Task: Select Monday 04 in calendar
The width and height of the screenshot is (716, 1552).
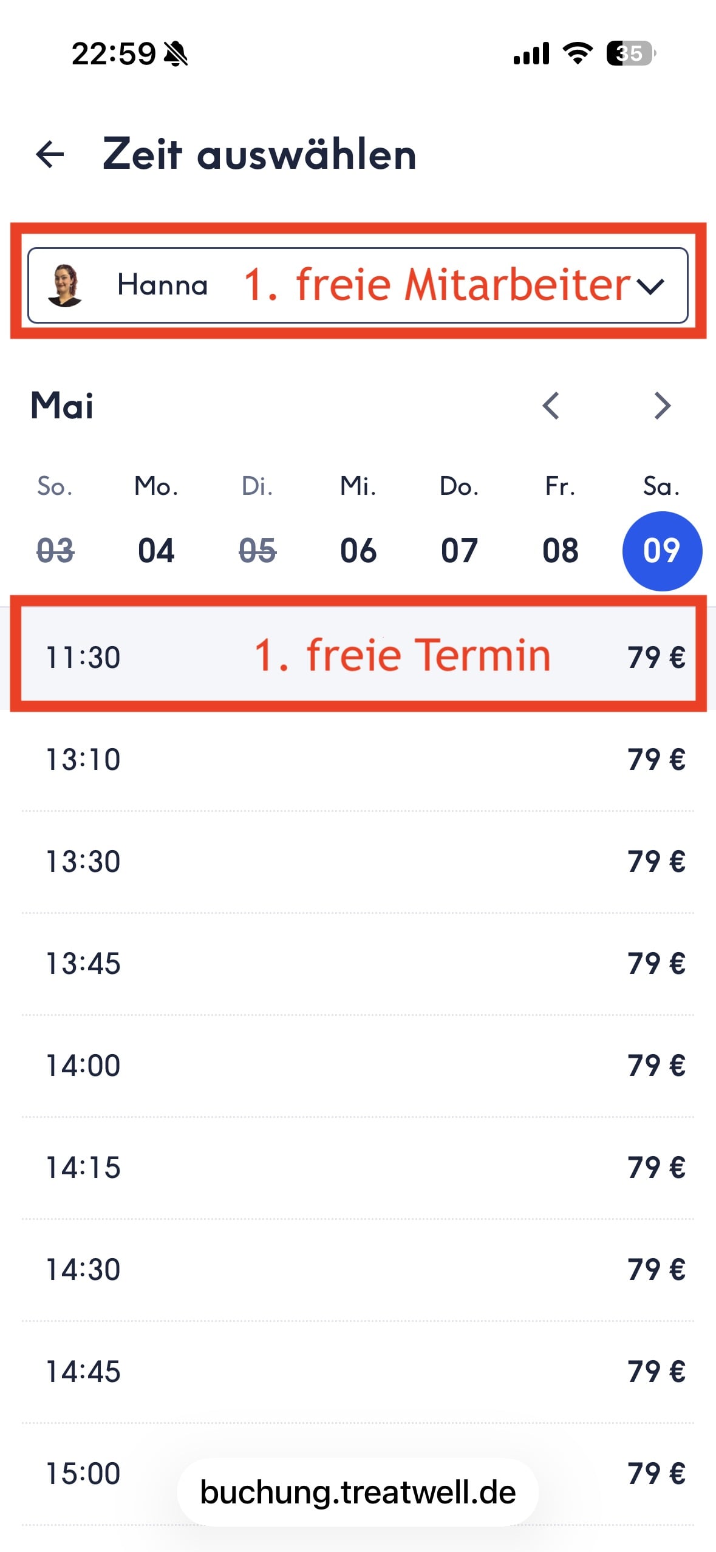Action: [x=156, y=551]
